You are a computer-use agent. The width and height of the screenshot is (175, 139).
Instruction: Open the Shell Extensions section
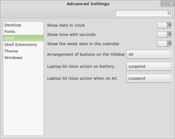coord(21,45)
